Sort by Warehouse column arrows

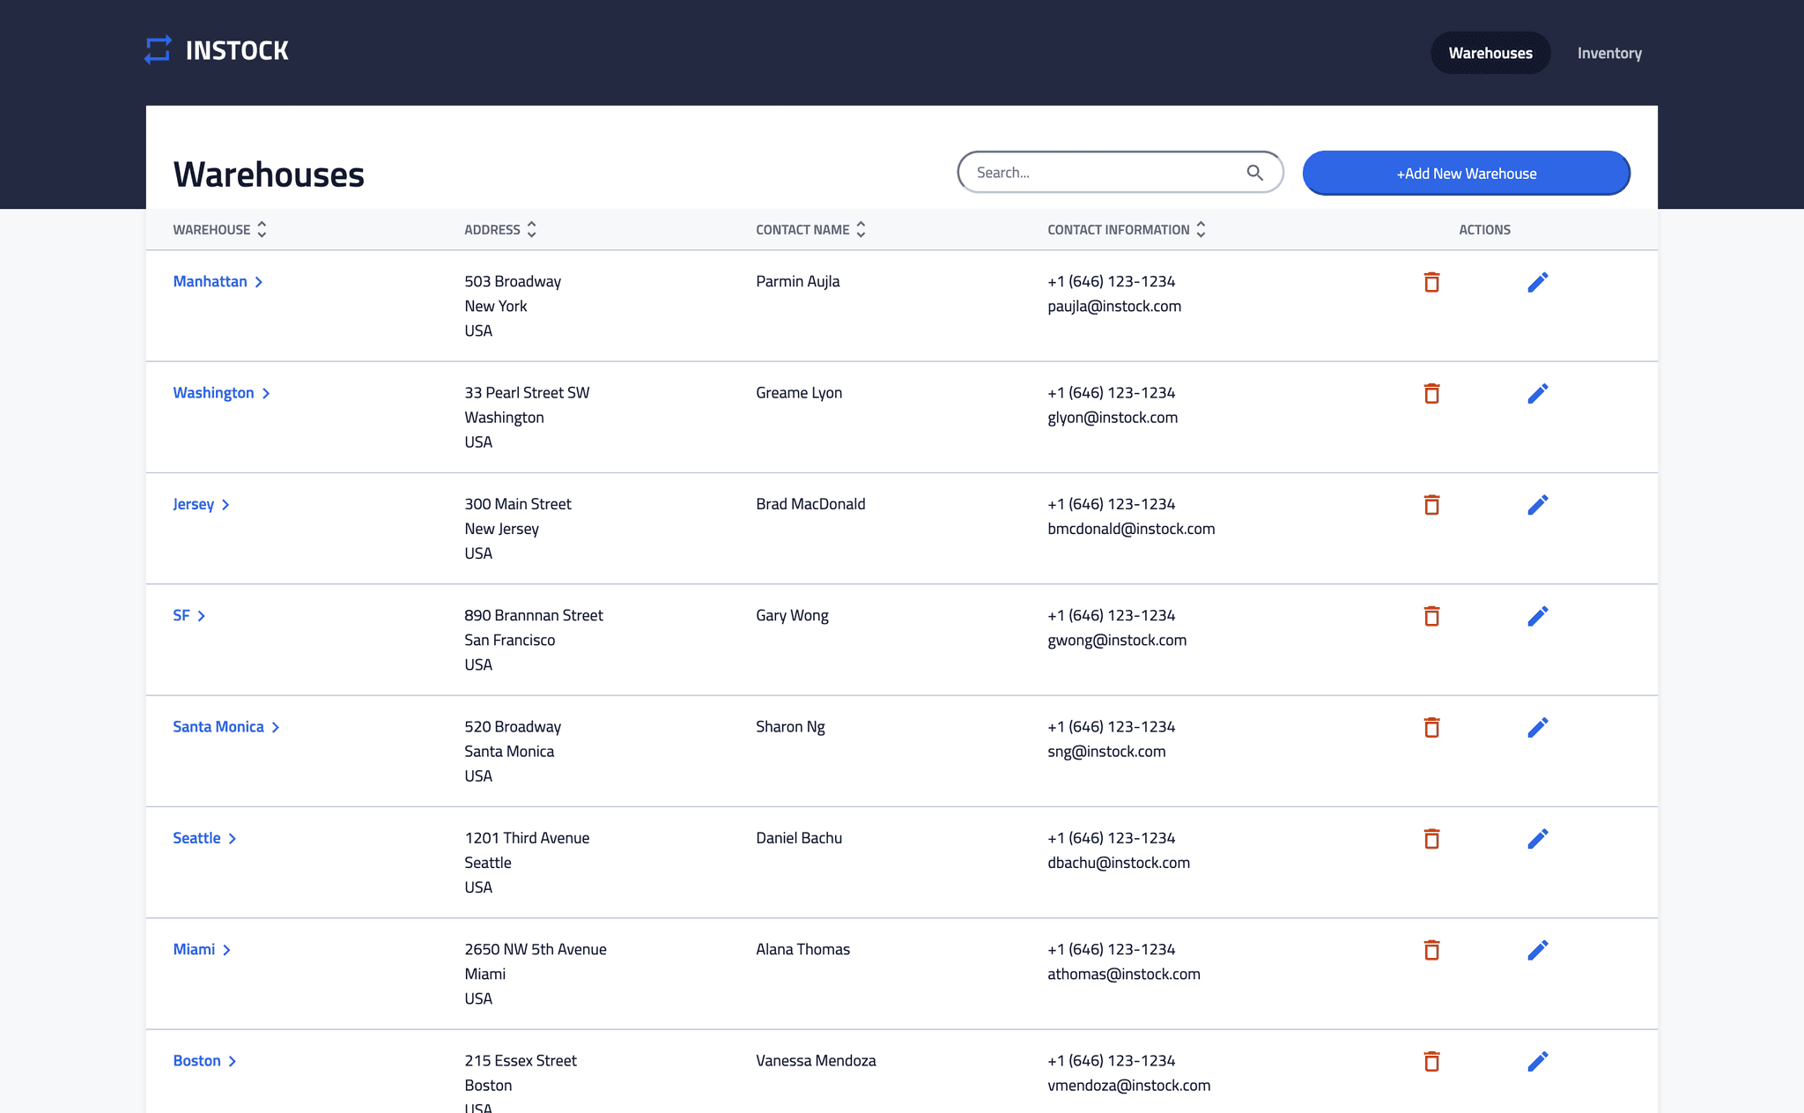coord(262,229)
